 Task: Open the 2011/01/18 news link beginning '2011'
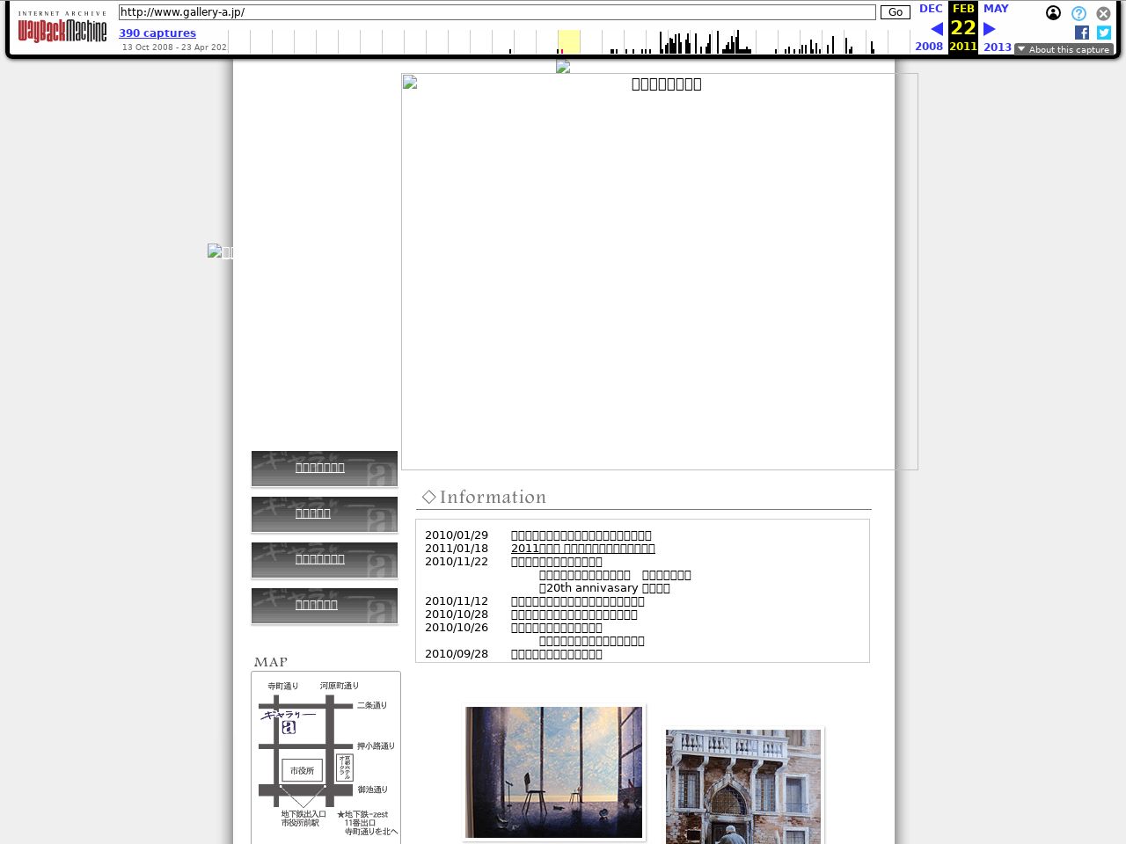(x=583, y=549)
